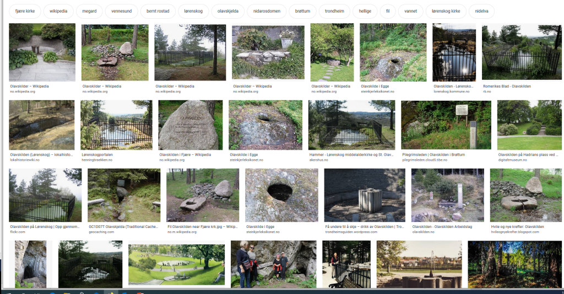Open the engraved Olavskilden stone image

[190, 125]
